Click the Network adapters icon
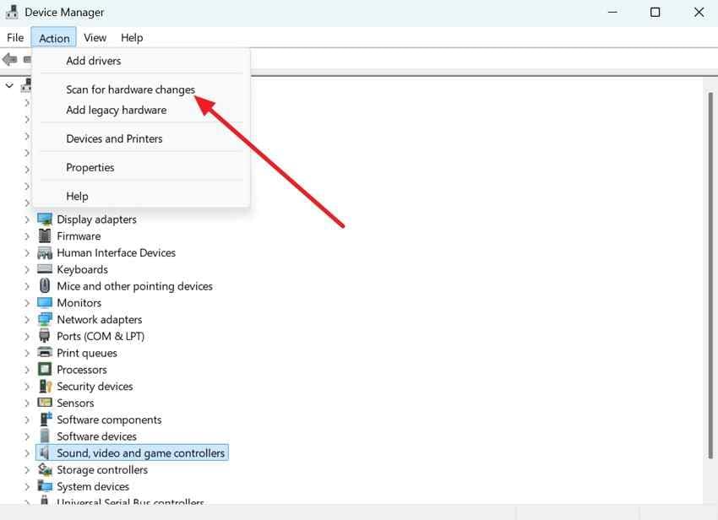This screenshot has height=520, width=718. (45, 319)
